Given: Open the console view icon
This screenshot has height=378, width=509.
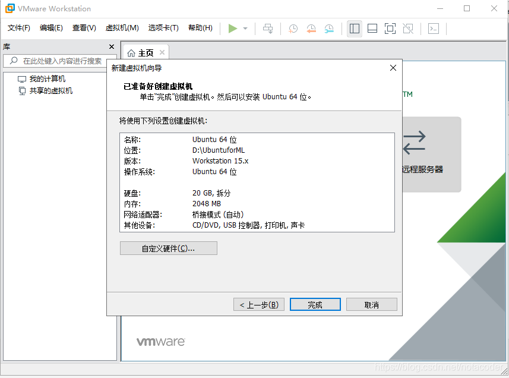Looking at the screenshot, I should (x=434, y=29).
